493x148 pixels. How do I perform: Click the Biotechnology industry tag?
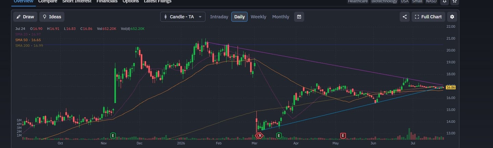point(384,1)
